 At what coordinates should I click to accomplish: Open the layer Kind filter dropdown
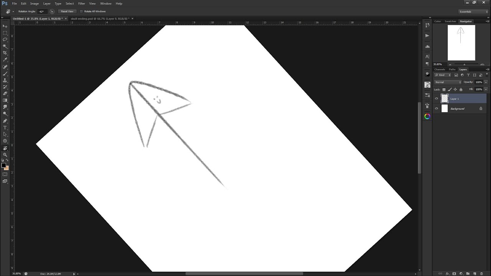[x=443, y=75]
